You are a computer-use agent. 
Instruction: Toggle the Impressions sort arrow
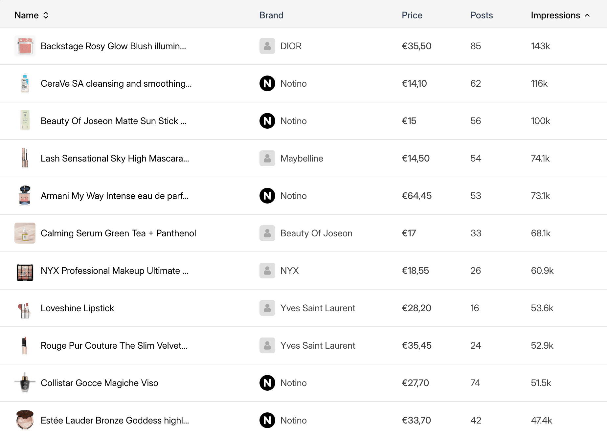coord(587,15)
